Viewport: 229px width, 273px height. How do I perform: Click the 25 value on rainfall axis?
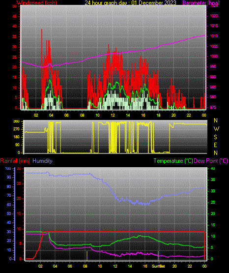tap(19, 183)
